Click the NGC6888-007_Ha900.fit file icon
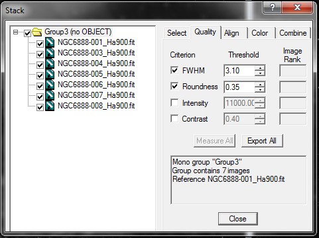Screen dimensions: 319x238 (50, 95)
